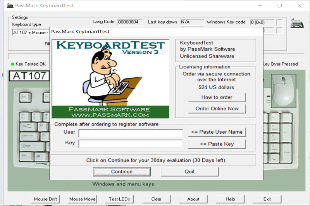Screen dimensions: 310x206
Task: Click the Unlicensed Shareware text
Action: (207, 56)
